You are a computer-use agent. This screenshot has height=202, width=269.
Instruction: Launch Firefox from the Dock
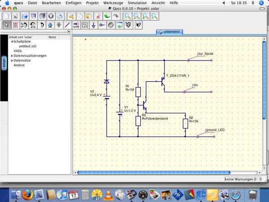point(28,194)
